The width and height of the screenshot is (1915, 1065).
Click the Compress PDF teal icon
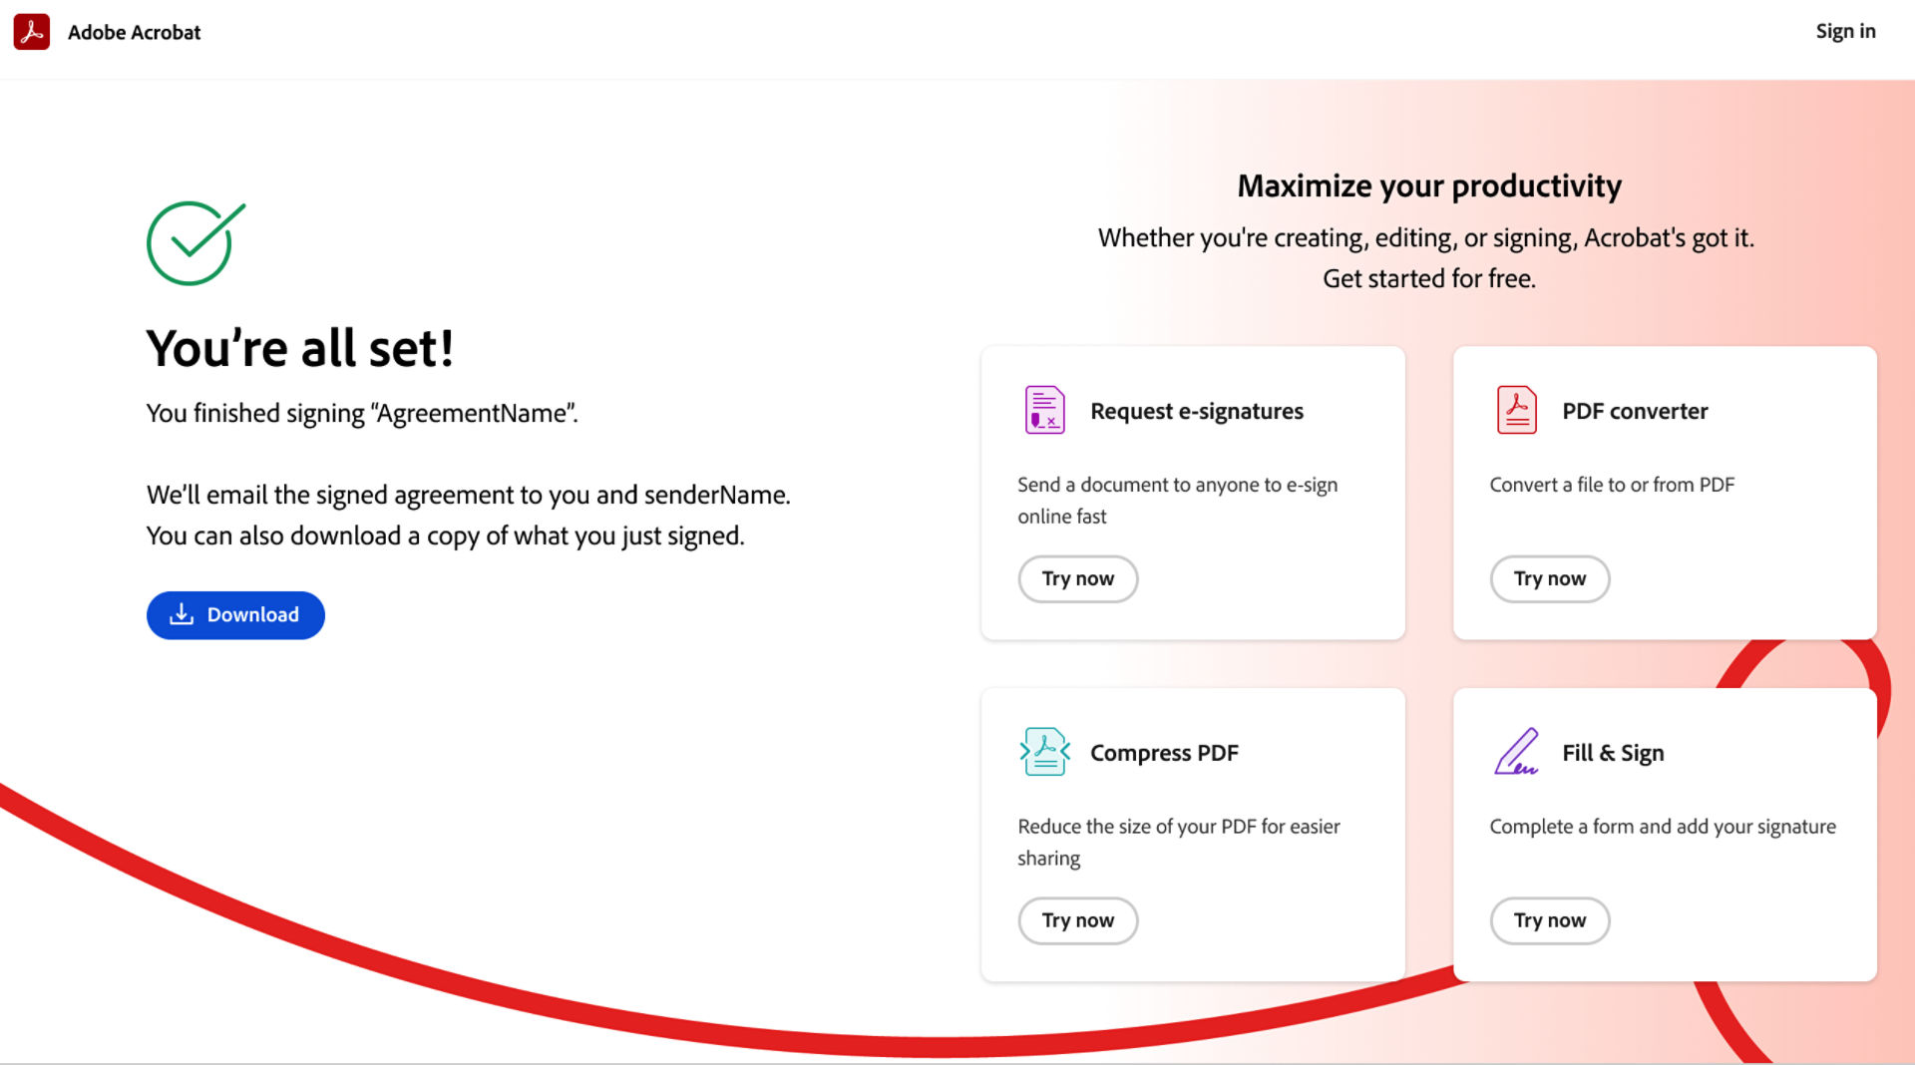(x=1044, y=752)
